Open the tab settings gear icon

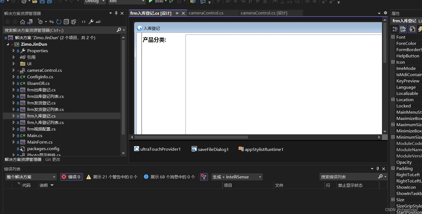tap(385, 13)
